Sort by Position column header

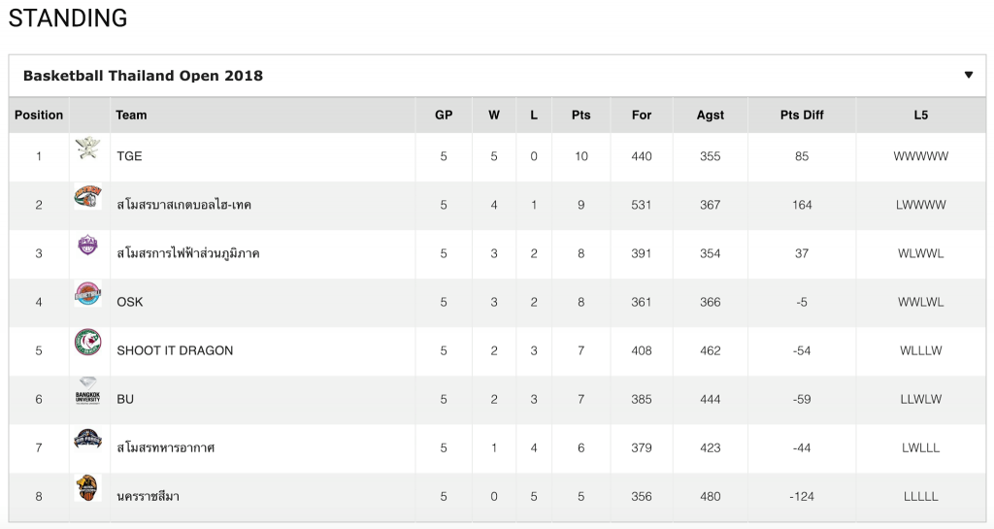[39, 115]
